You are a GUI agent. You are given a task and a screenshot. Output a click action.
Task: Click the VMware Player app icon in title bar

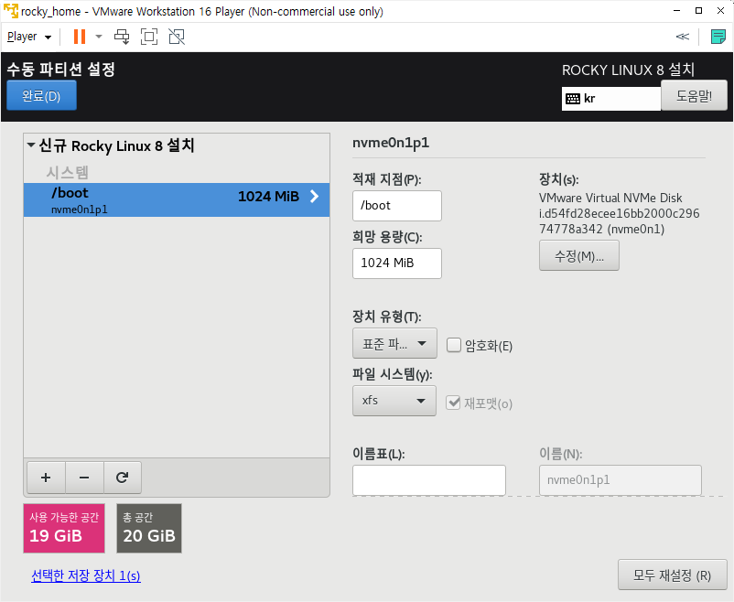11,11
